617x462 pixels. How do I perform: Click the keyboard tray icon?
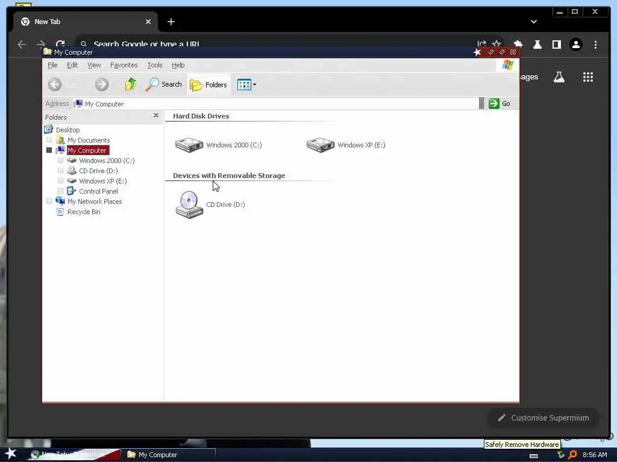(x=534, y=456)
